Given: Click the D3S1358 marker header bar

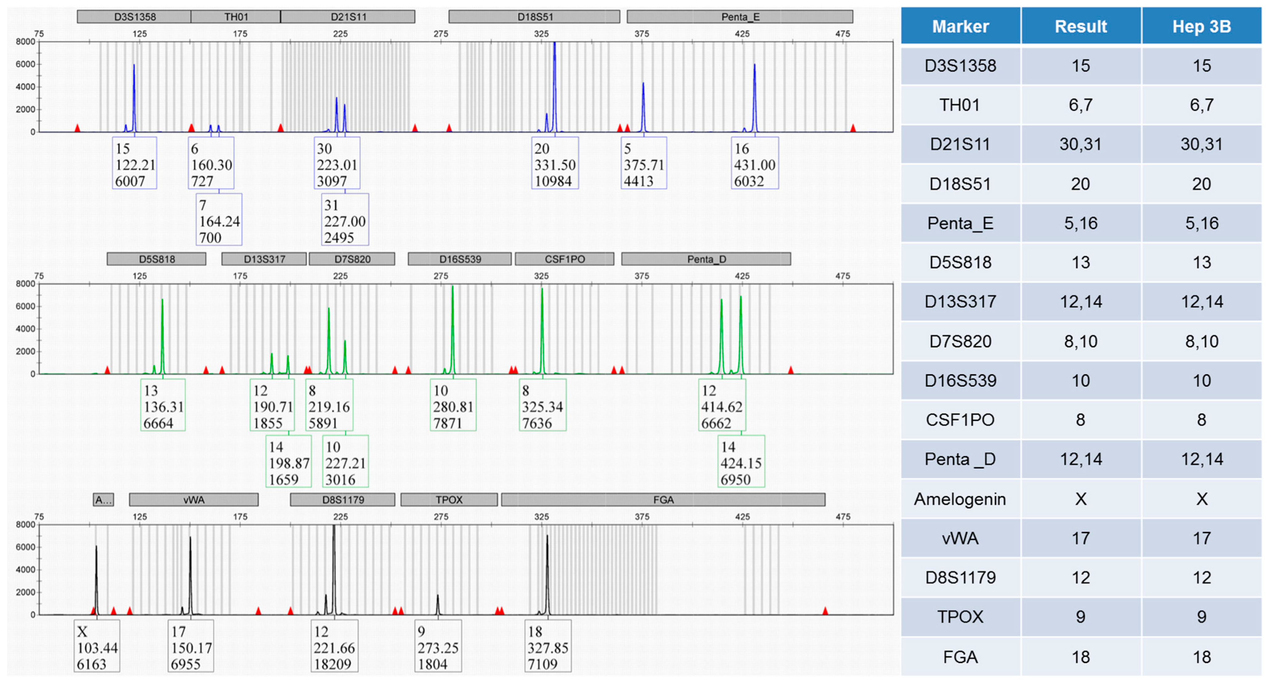Looking at the screenshot, I should pos(134,17).
